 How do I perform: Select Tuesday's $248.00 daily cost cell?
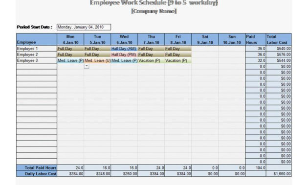click(97, 174)
